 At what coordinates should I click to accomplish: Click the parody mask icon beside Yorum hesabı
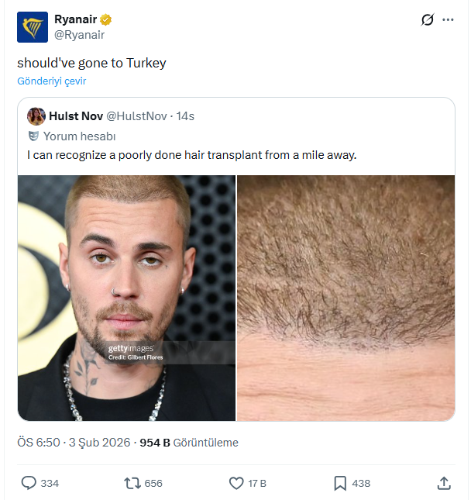click(33, 136)
